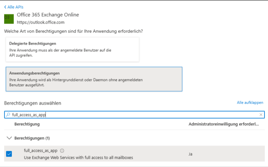Click the full_access_as_app permission name
Viewport: 268px width, 167px height.
pyautogui.click(x=41, y=151)
